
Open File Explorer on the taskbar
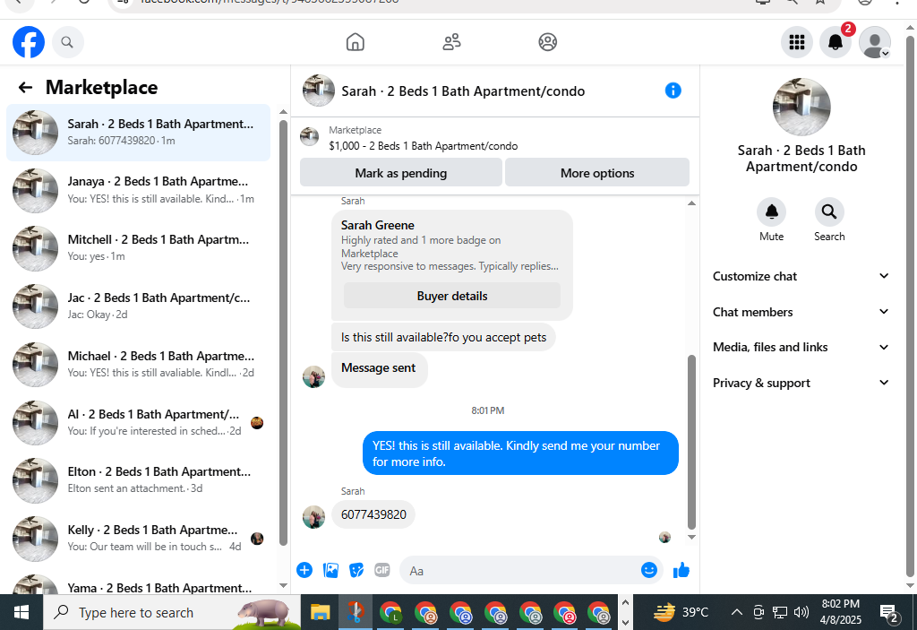(320, 612)
